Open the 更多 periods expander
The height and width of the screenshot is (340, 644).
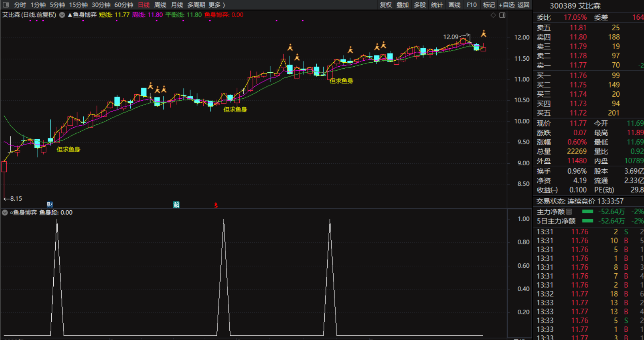(x=217, y=5)
